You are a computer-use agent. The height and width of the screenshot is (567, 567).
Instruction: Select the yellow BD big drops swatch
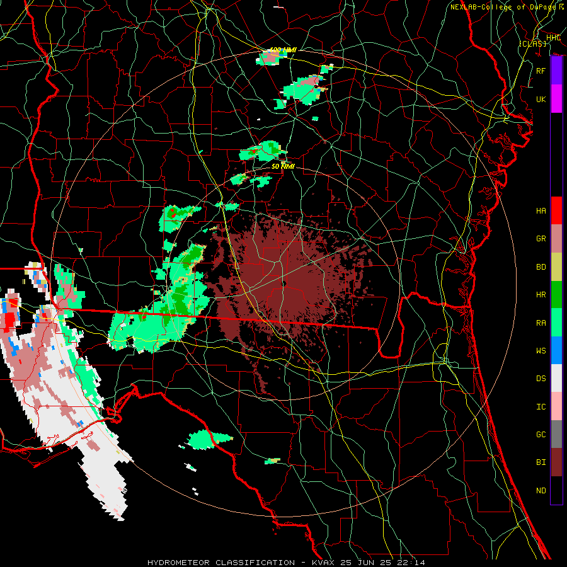[556, 267]
